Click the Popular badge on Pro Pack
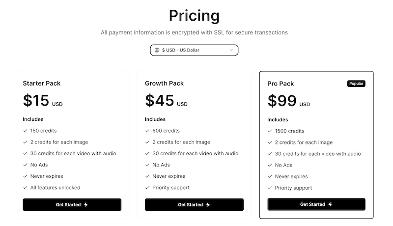 point(356,84)
